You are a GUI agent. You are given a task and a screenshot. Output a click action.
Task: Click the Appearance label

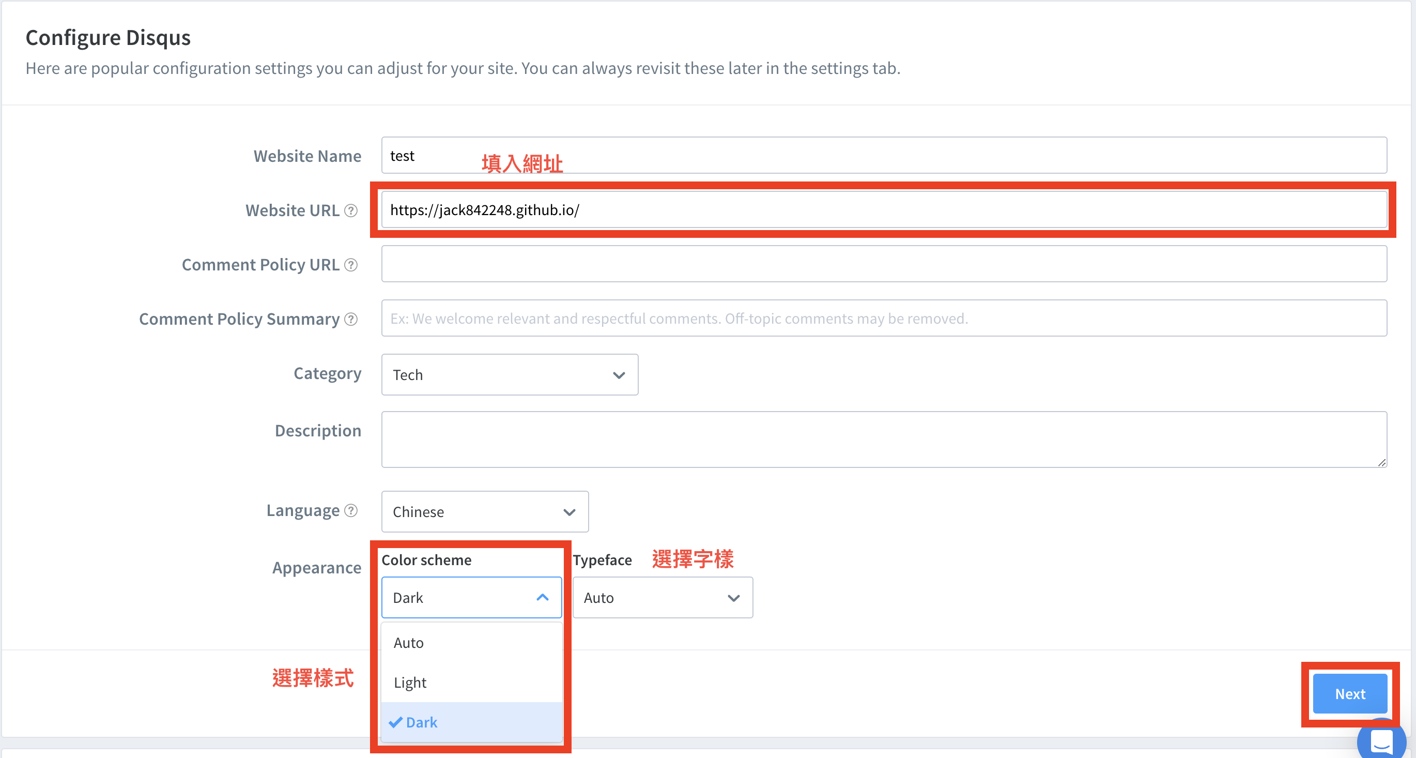coord(317,568)
